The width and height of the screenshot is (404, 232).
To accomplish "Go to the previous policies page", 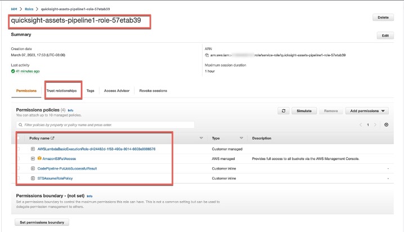I will (x=361, y=125).
